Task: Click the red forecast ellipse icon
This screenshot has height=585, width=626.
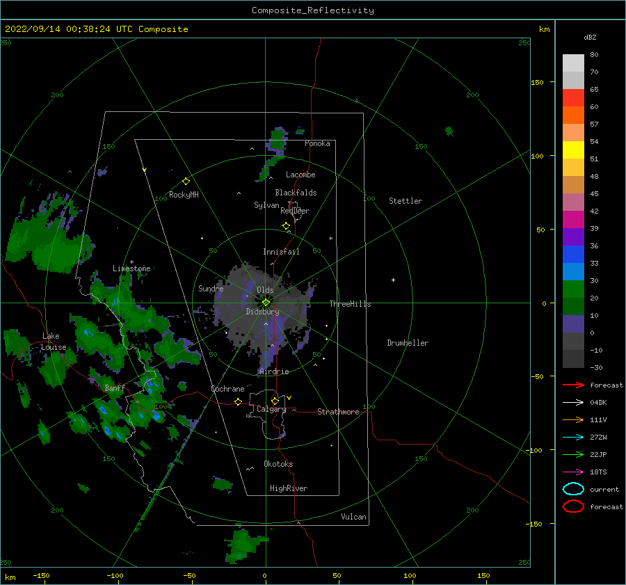Action: point(573,506)
